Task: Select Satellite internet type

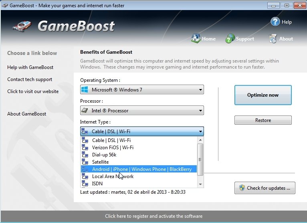Action: point(139,162)
